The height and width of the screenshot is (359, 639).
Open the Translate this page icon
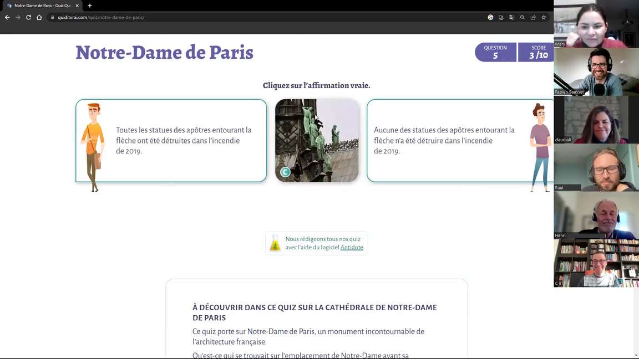point(512,18)
